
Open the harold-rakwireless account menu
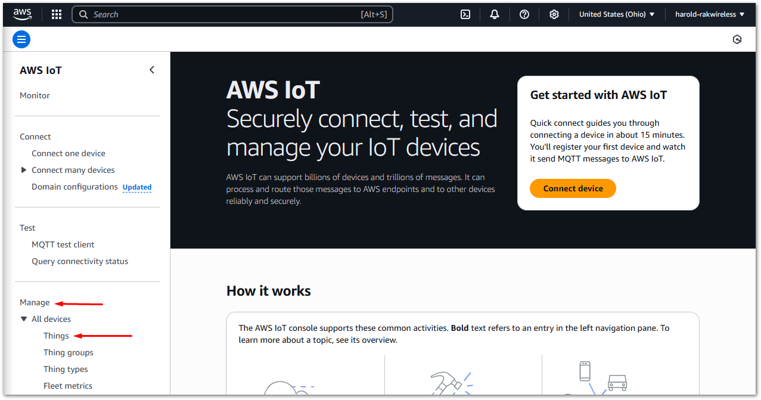tap(710, 14)
